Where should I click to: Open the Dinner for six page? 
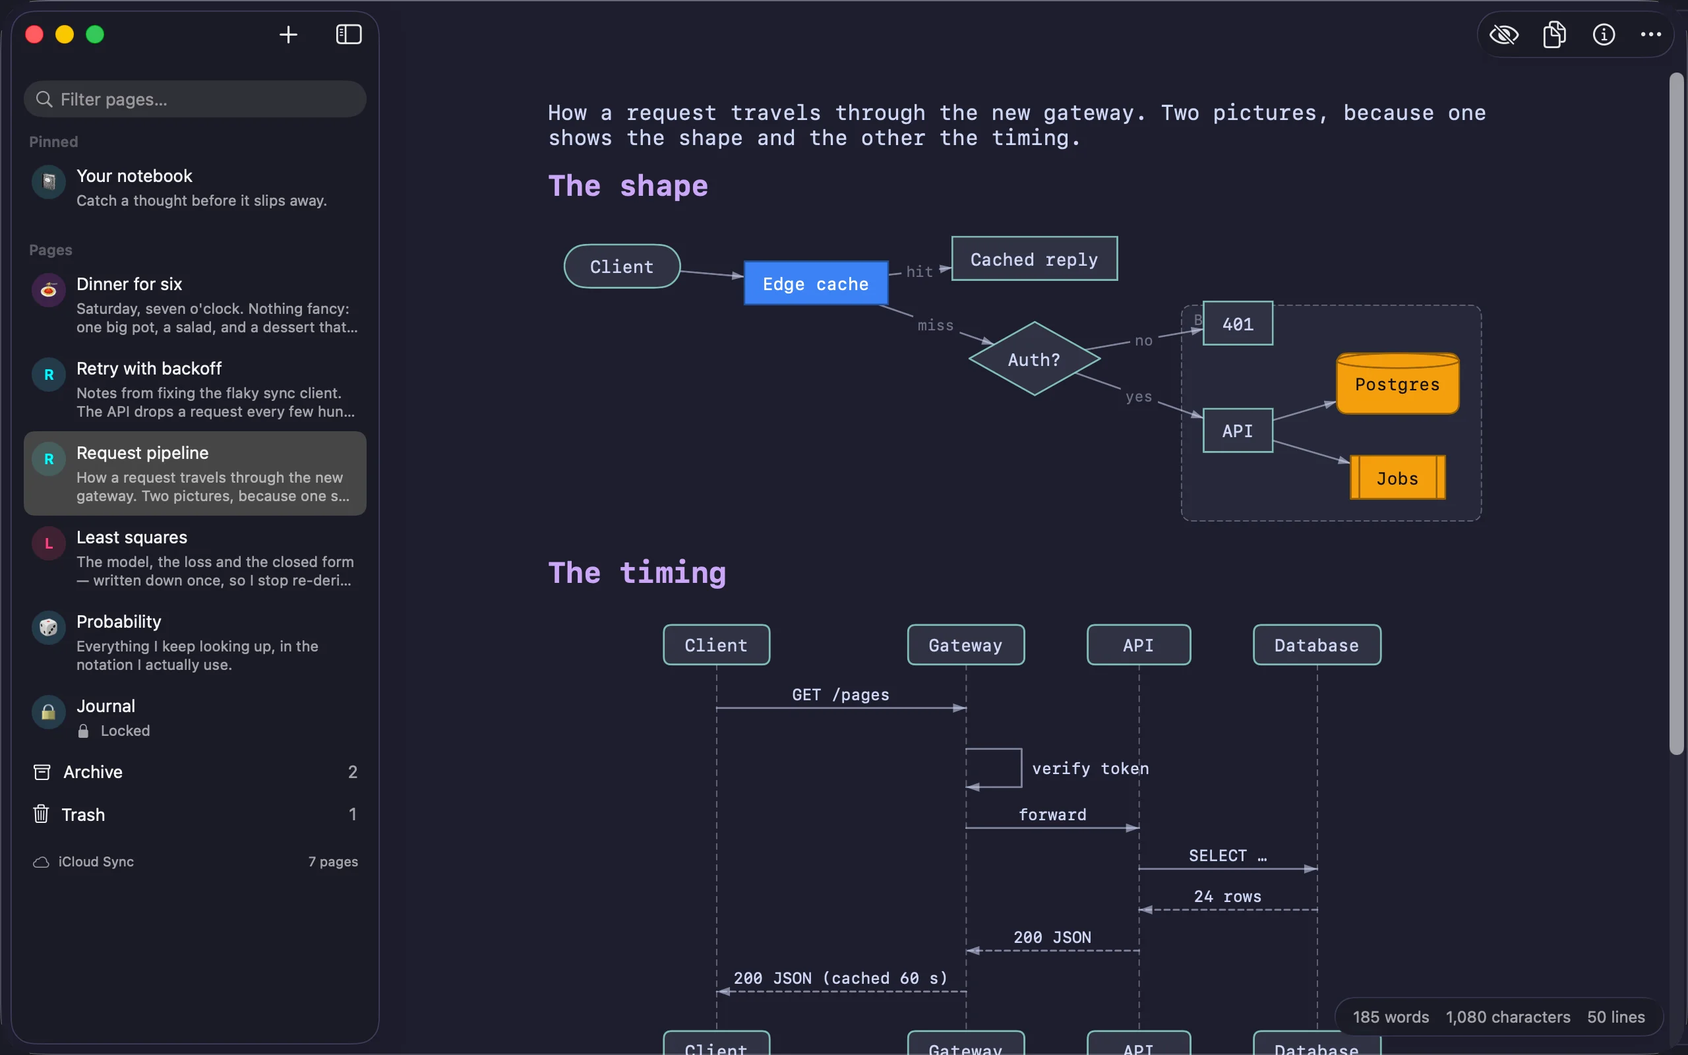(195, 305)
